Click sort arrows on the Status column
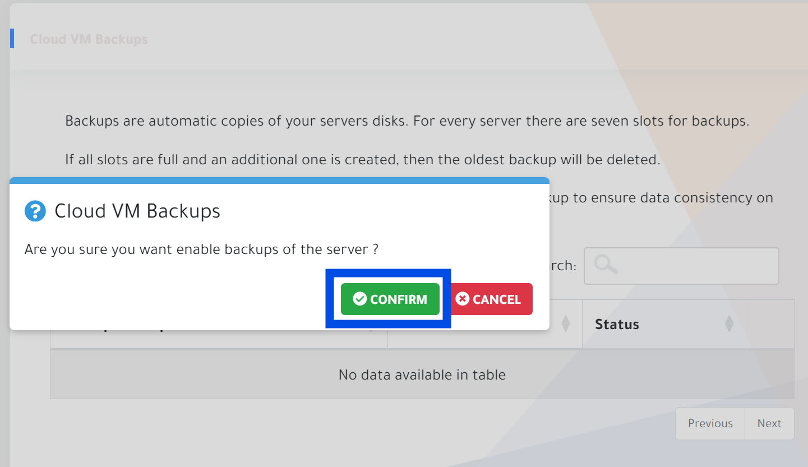Image resolution: width=808 pixels, height=467 pixels. 729,323
